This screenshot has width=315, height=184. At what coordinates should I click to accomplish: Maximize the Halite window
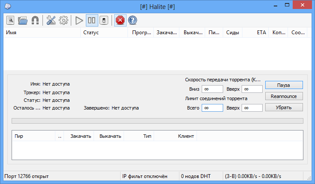(287, 5)
